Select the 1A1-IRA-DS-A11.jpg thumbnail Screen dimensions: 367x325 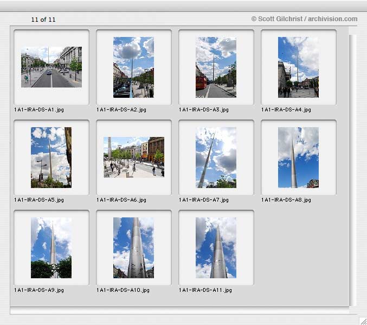point(216,248)
